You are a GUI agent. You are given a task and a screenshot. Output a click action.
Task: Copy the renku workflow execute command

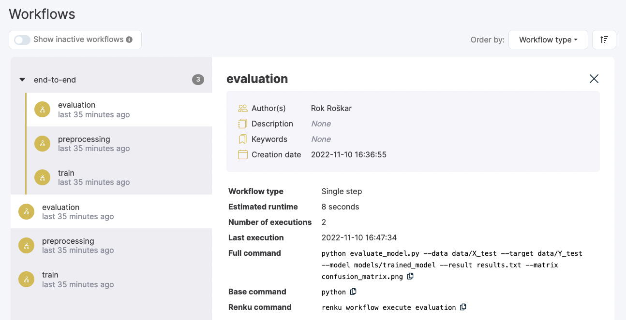tap(463, 307)
